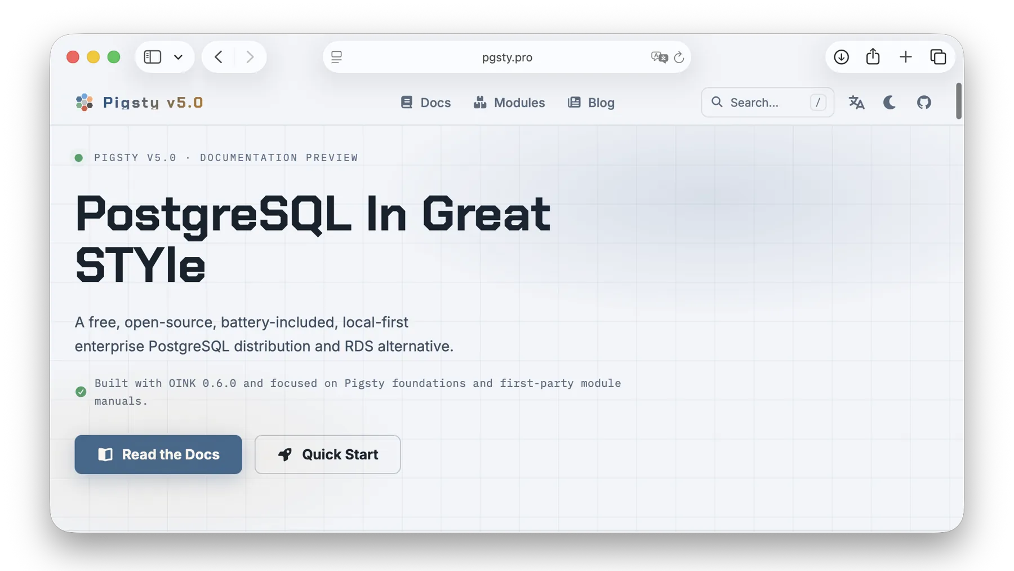Toggle the Safari sidebar
Viewport: 1014px width, 571px height.
[x=153, y=57]
